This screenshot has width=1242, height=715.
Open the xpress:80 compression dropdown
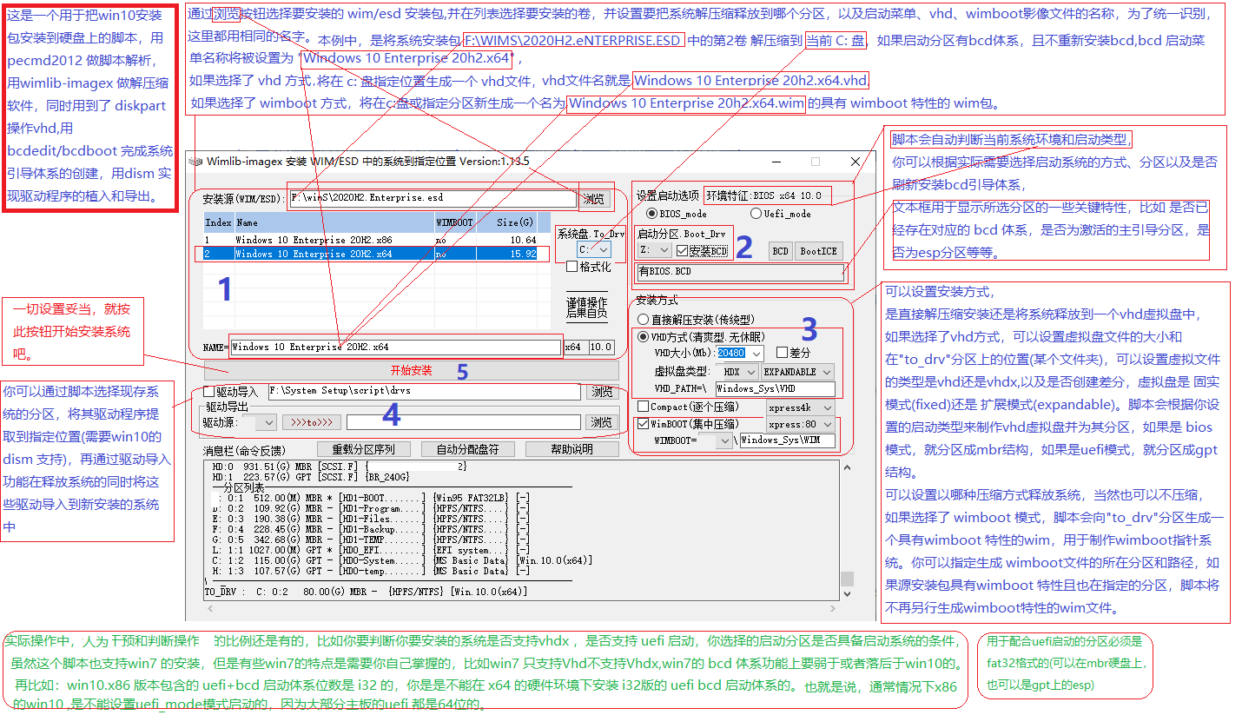coord(800,425)
